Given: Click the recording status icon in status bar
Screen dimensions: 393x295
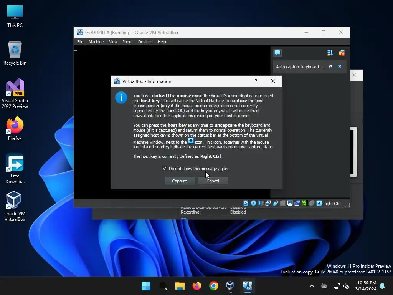Looking at the screenshot, I should pyautogui.click(x=297, y=203).
